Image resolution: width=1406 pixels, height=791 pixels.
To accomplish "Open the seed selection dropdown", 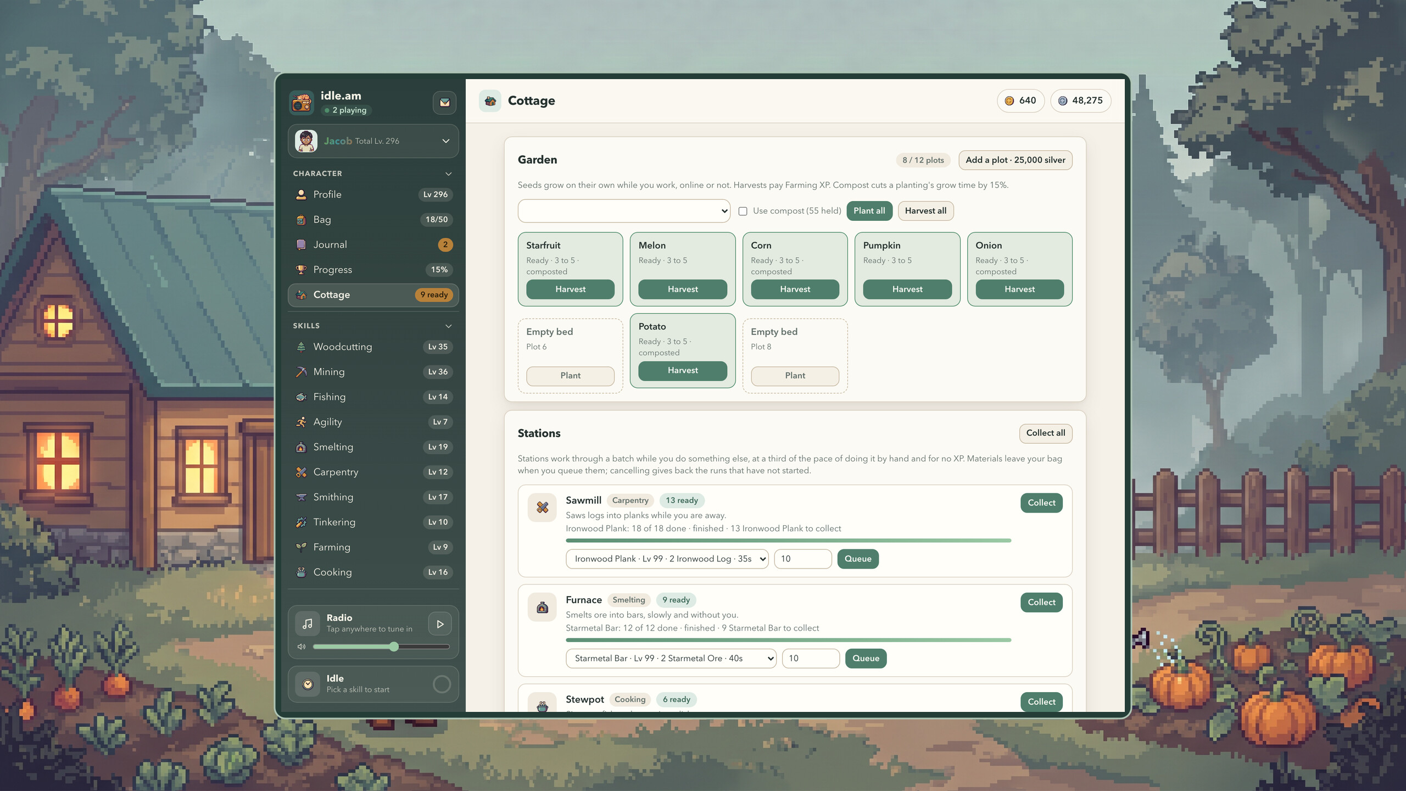I will coord(624,211).
